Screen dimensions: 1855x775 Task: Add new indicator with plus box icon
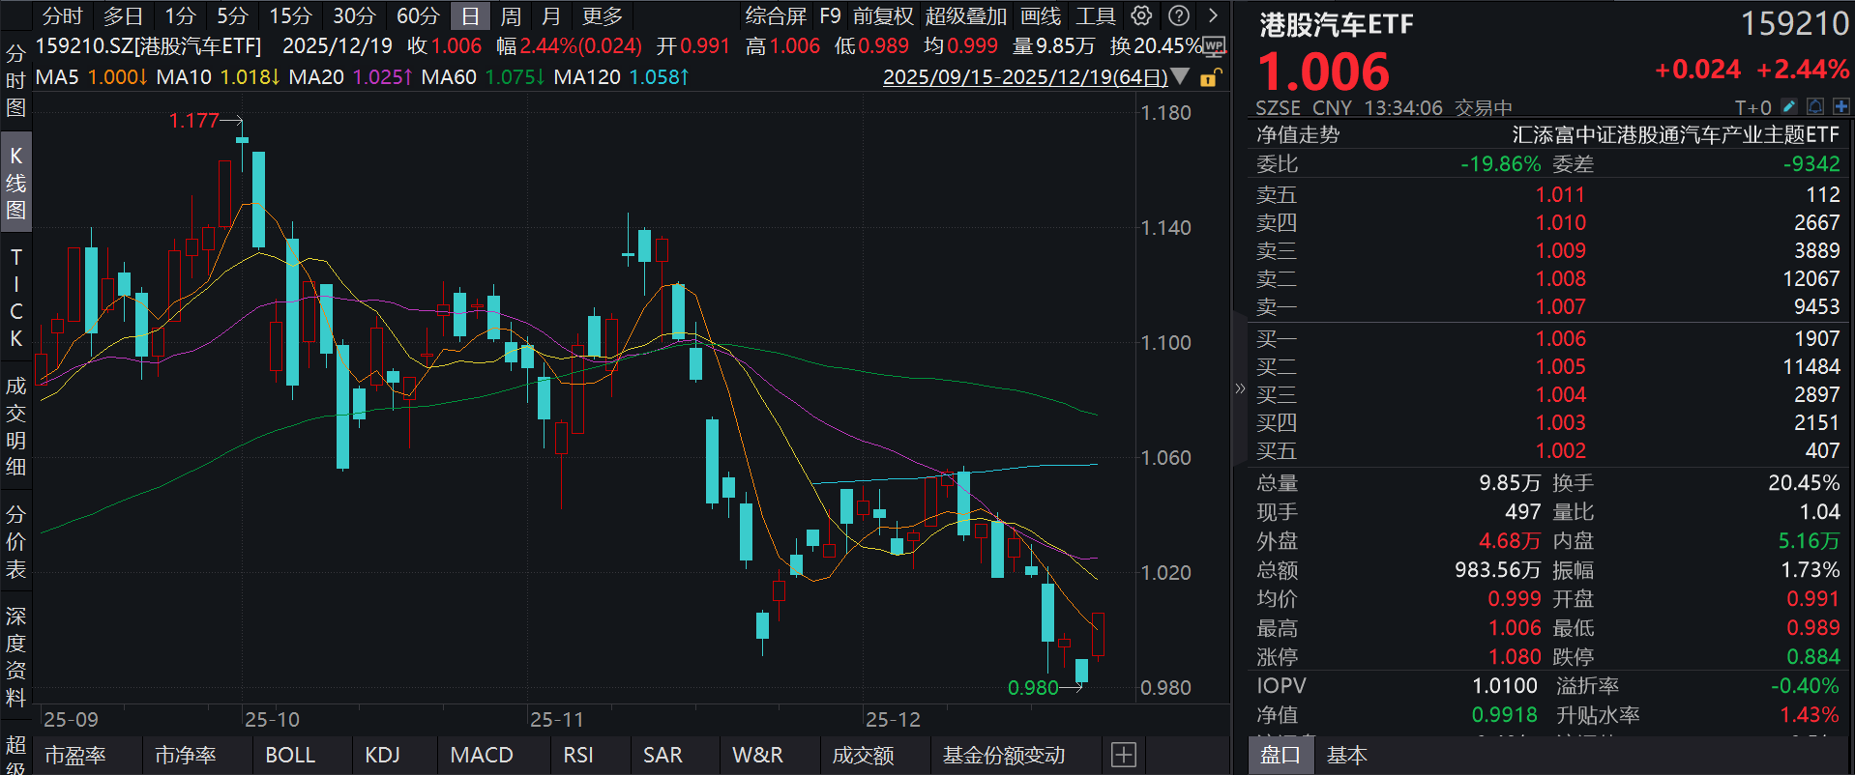pos(1123,755)
